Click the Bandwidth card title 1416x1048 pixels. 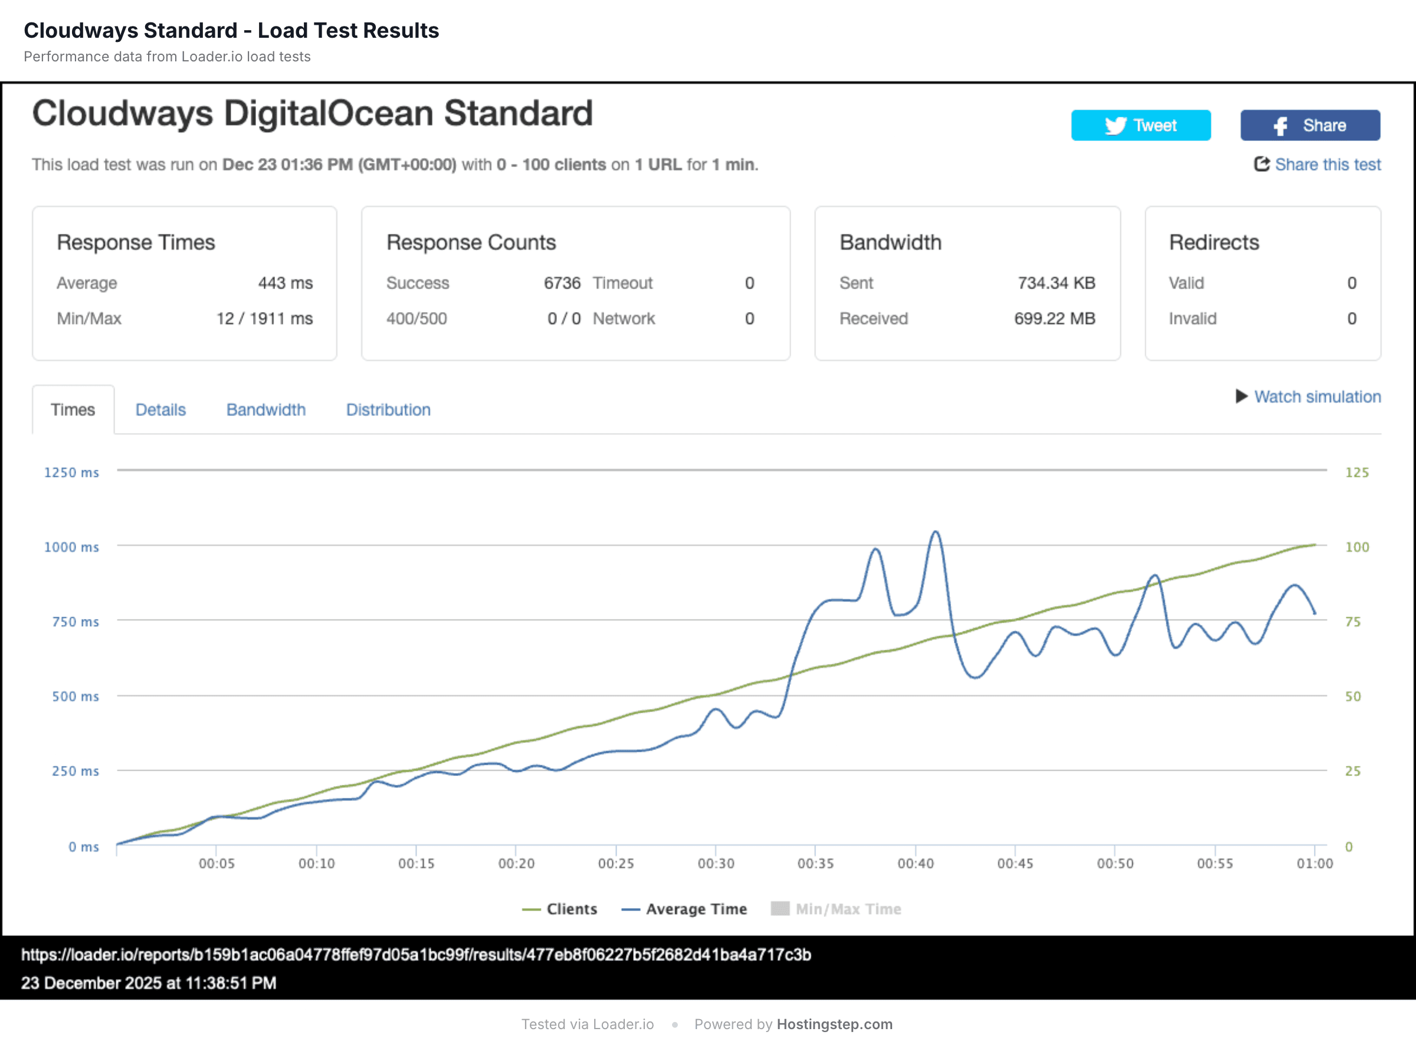890,243
